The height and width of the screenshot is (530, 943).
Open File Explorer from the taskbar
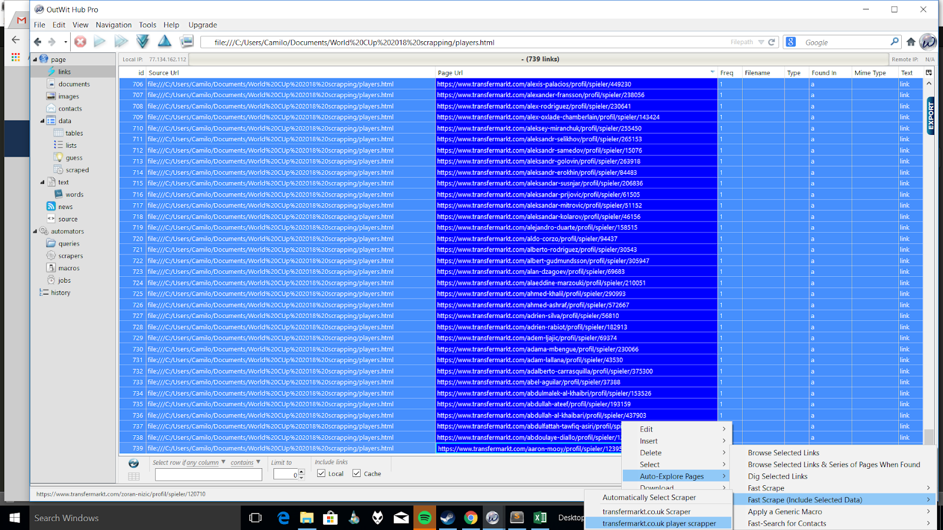(x=306, y=518)
